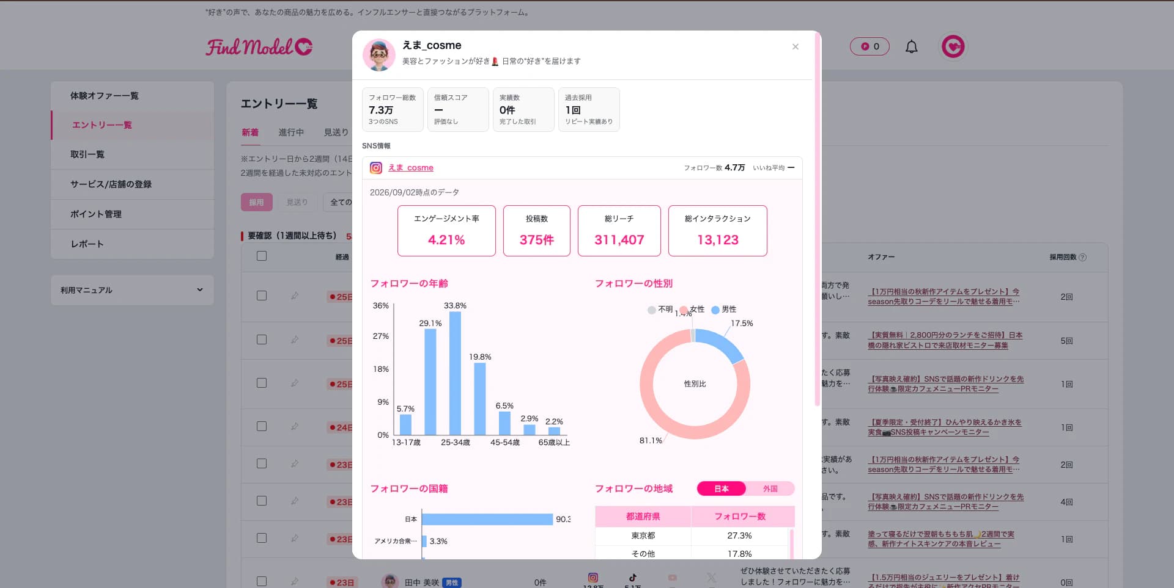Screen dimensions: 1174x588
Task: Open サービス/店舗の登録 in the sidebar
Action: (132, 184)
